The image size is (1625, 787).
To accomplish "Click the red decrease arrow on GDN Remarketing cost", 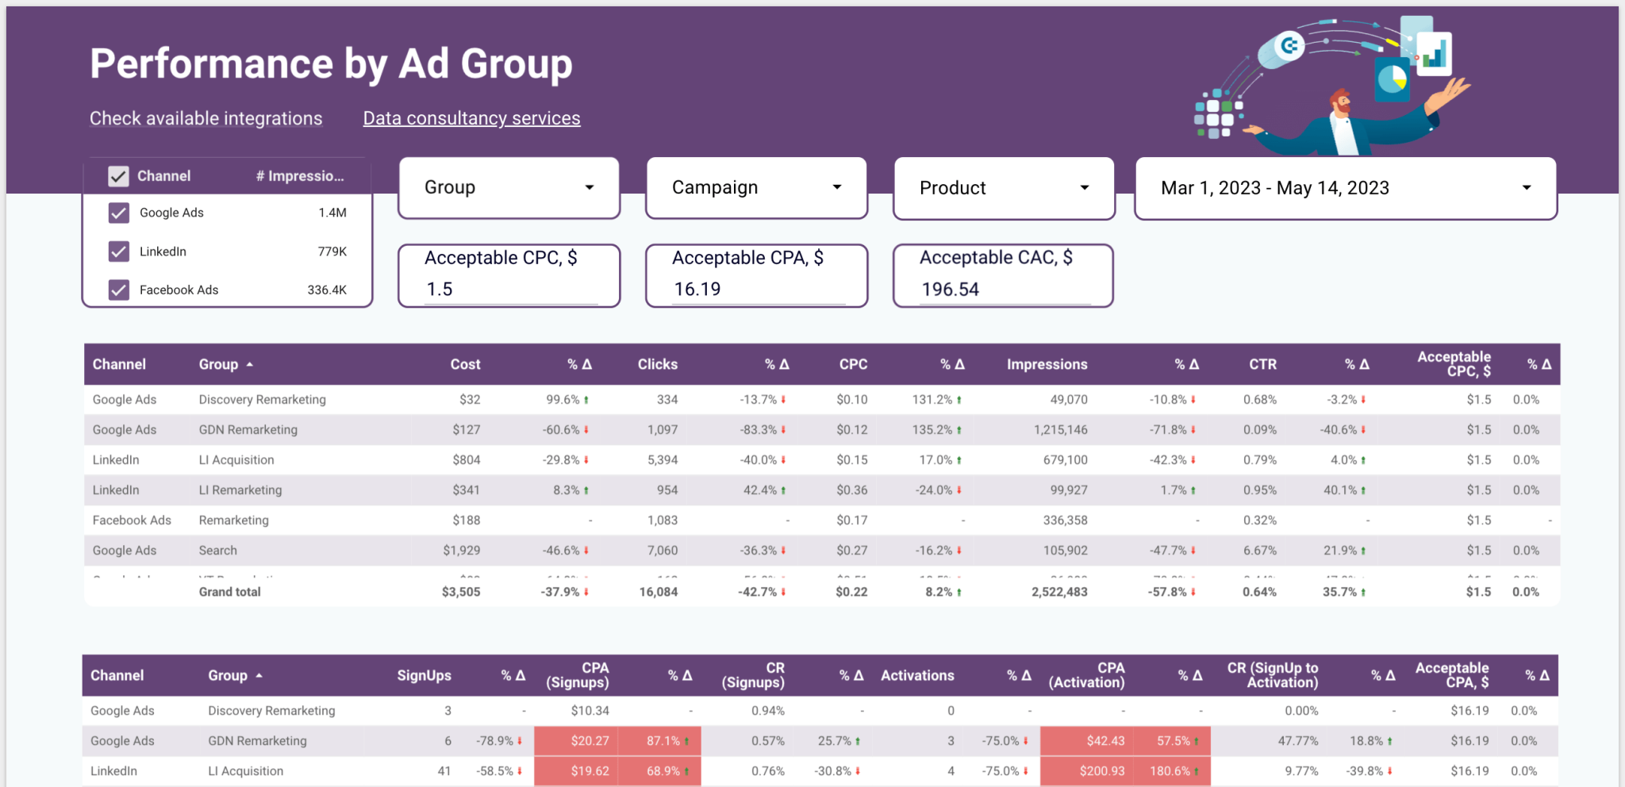I will (x=585, y=429).
